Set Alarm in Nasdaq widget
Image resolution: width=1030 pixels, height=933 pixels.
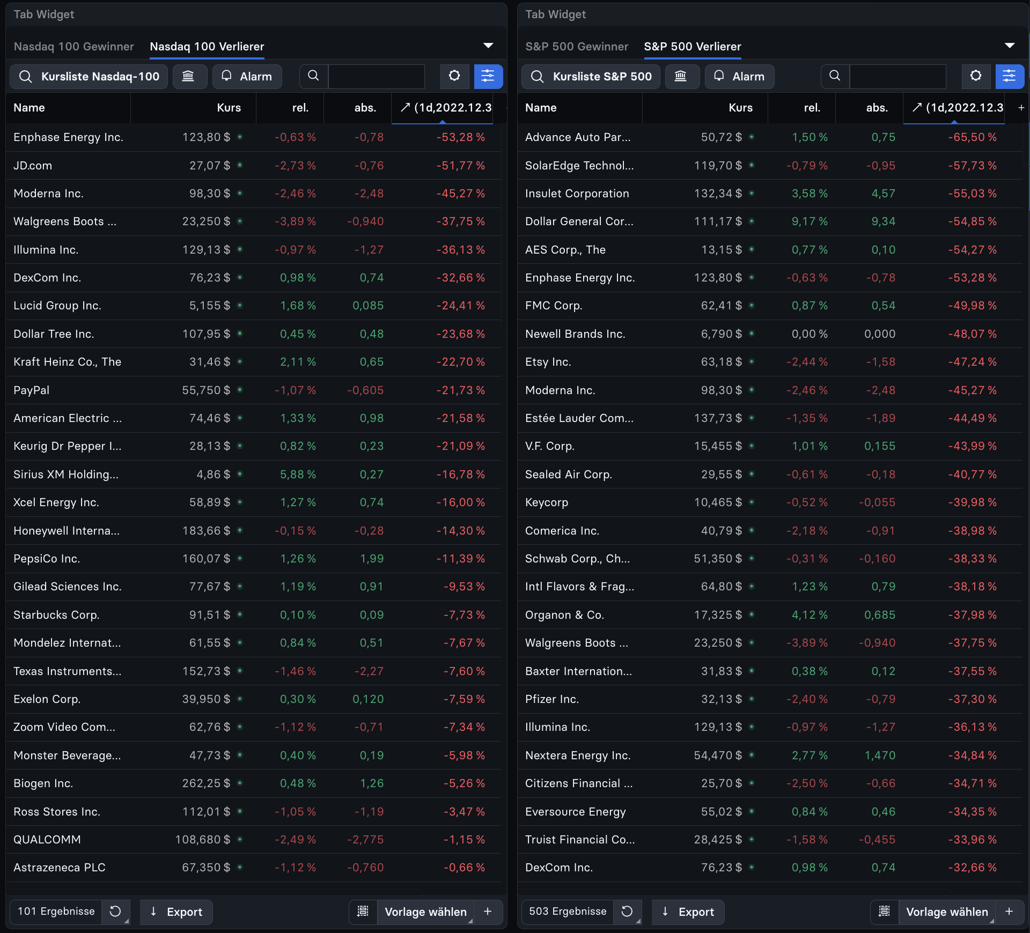pyautogui.click(x=247, y=77)
